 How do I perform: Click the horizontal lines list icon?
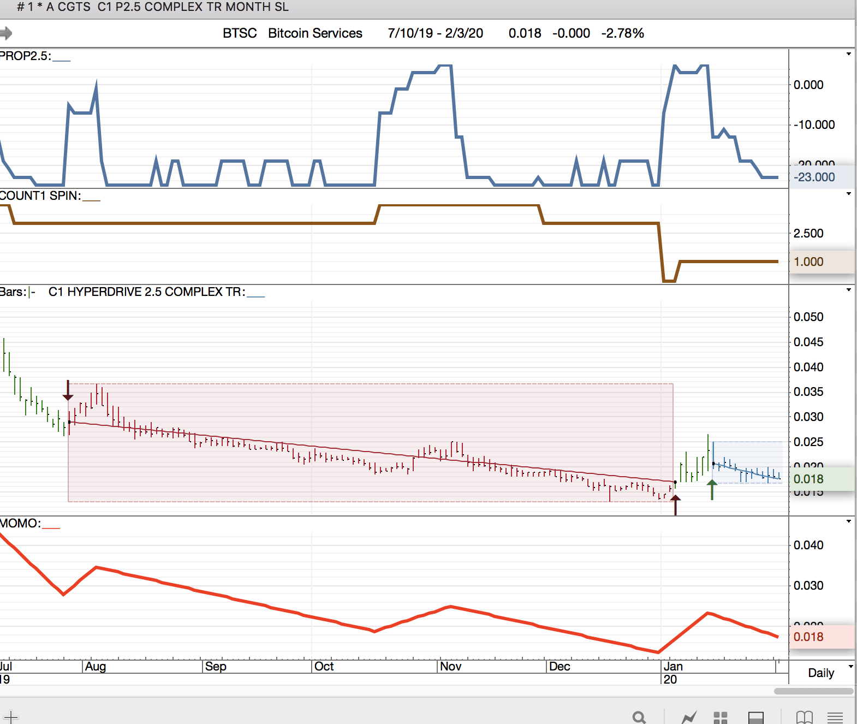click(x=835, y=717)
